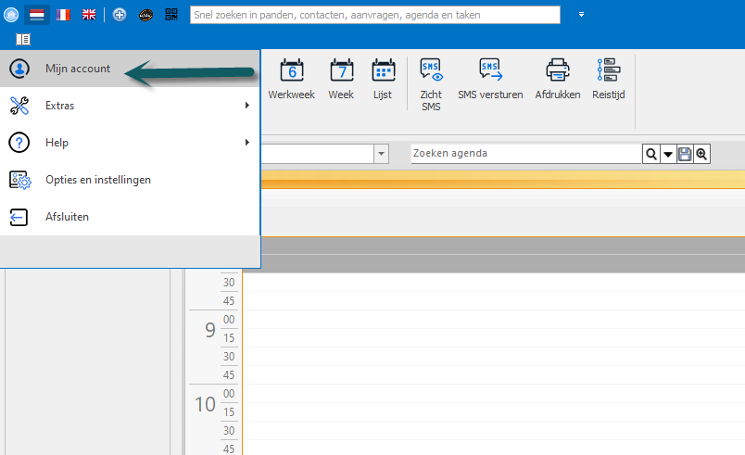Open the Help menu entry

[x=130, y=143]
